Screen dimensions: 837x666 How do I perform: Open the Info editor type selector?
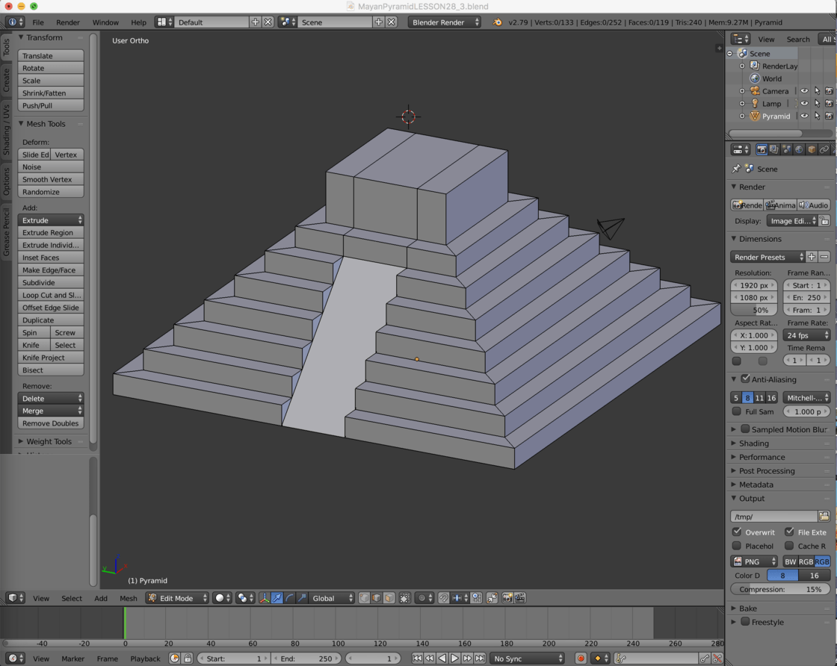click(15, 22)
